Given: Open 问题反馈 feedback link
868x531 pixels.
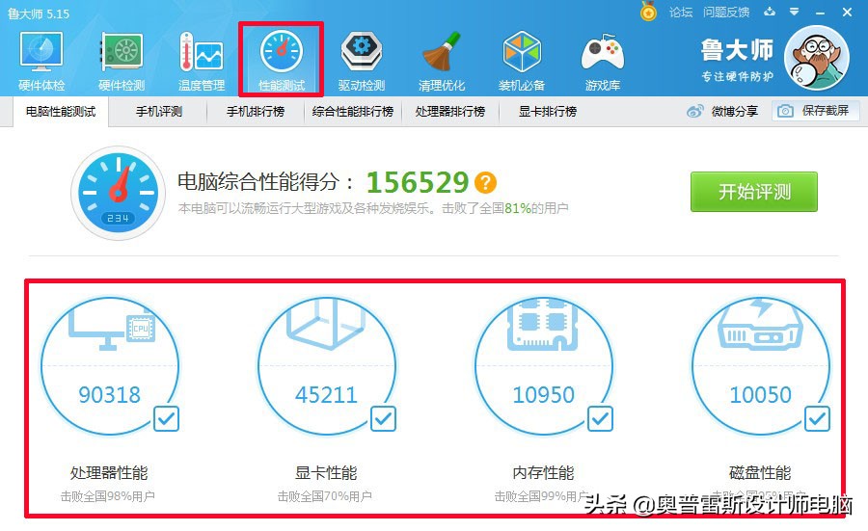Looking at the screenshot, I should 726,13.
